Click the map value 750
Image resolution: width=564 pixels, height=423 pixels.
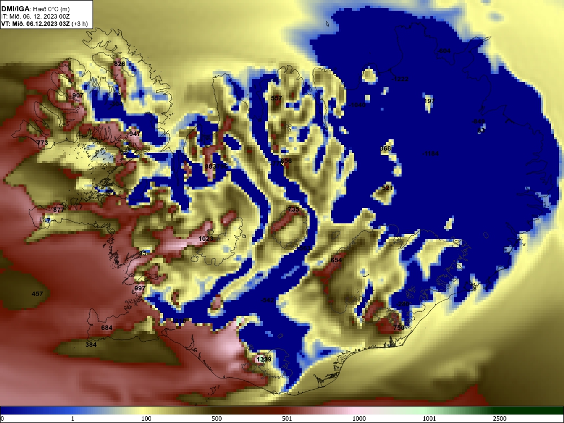[x=399, y=328]
